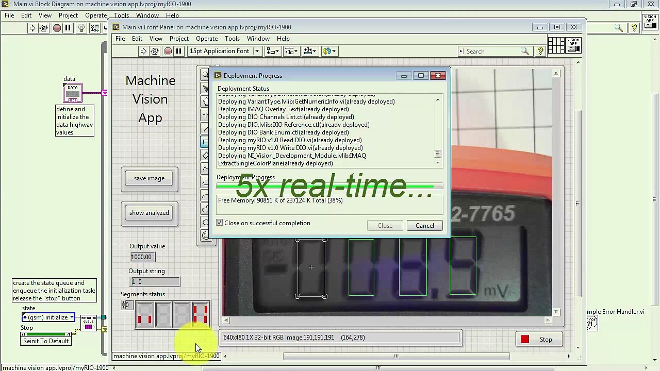Click the Output string field
Viewport: 660px width, 371px height.
(x=155, y=282)
